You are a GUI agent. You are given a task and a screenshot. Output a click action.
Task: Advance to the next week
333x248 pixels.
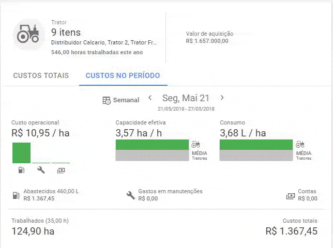pyautogui.click(x=222, y=98)
